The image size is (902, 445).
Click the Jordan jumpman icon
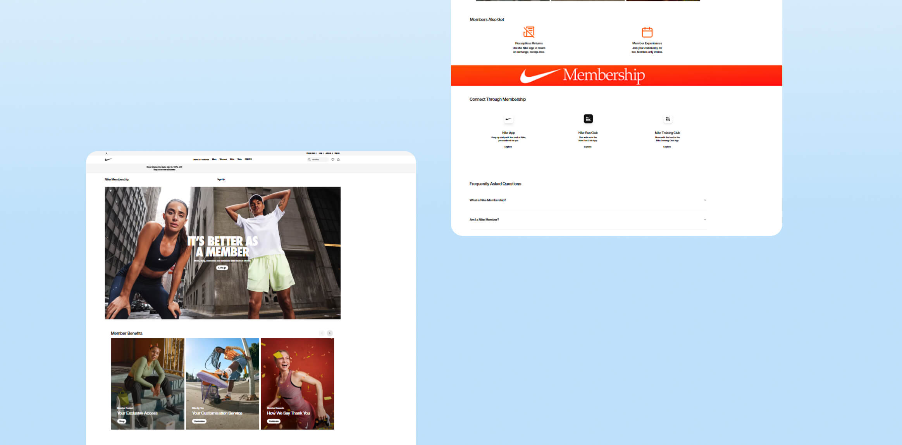click(107, 153)
